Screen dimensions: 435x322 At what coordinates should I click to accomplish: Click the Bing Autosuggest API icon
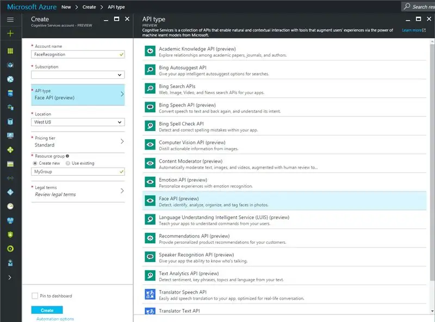pyautogui.click(x=150, y=70)
